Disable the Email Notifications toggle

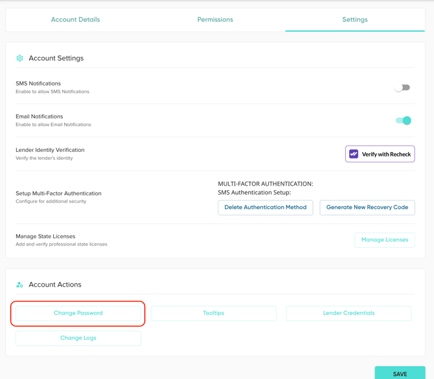coord(403,120)
